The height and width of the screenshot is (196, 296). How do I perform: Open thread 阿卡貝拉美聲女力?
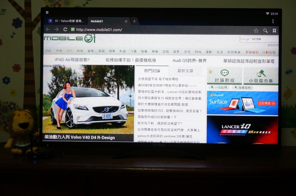coord(171,98)
